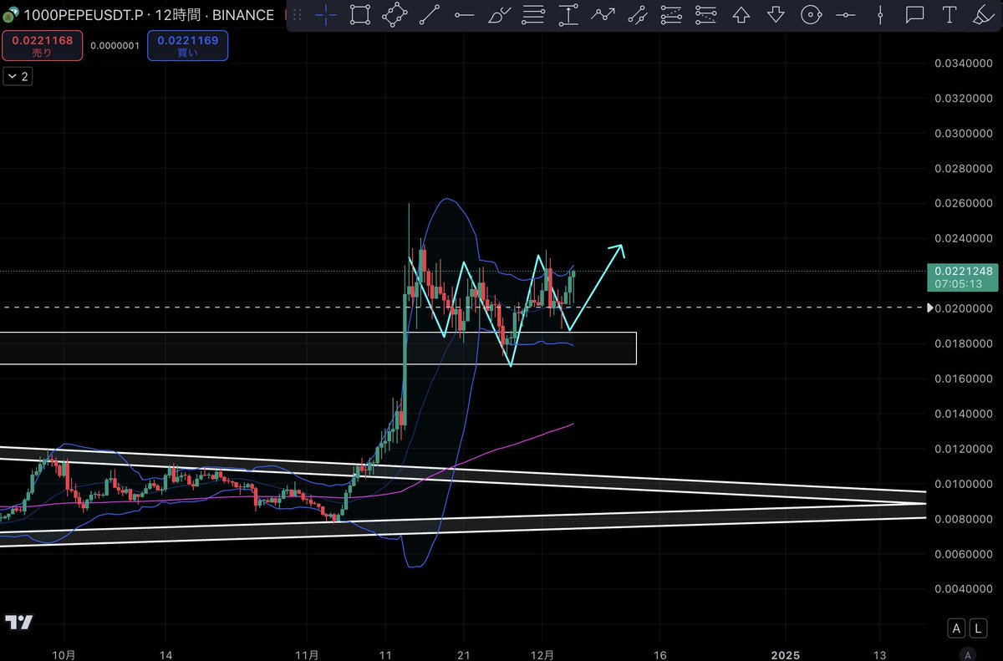Open symbol search via 1000PEPEUSDT.P title

tap(83, 15)
